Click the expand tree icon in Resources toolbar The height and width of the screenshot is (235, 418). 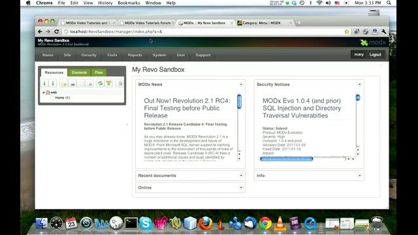coord(44,84)
